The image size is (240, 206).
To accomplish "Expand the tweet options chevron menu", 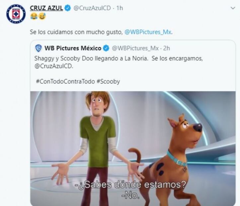I will 233,8.
